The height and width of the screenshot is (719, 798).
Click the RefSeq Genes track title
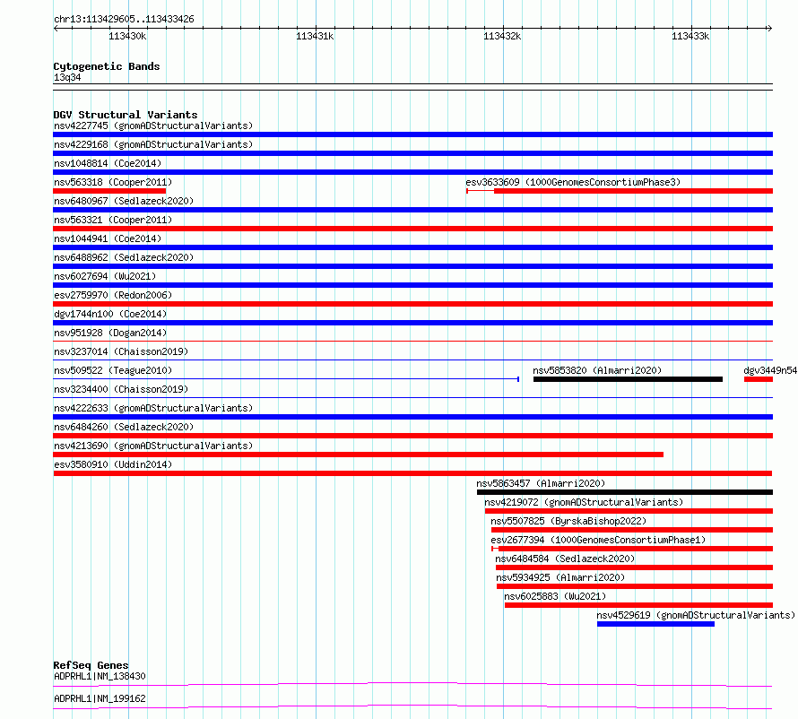coord(91,665)
